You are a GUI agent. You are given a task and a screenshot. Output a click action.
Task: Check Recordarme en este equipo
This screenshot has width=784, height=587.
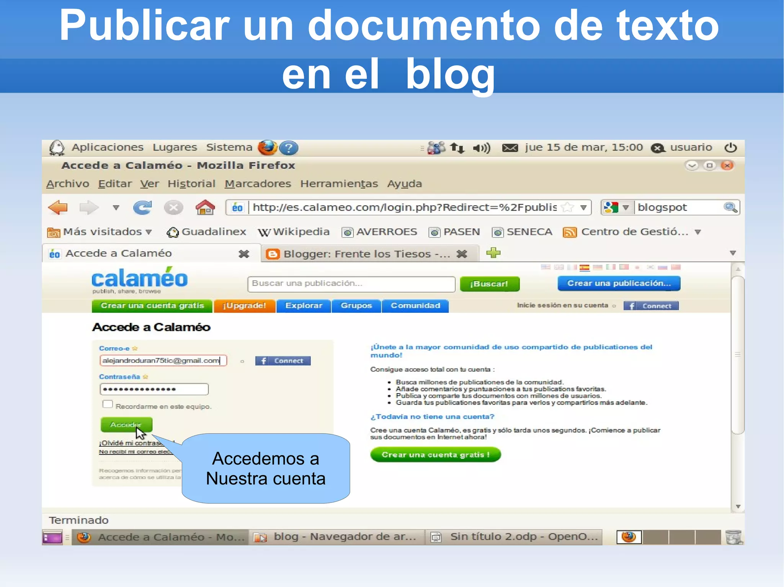[108, 405]
